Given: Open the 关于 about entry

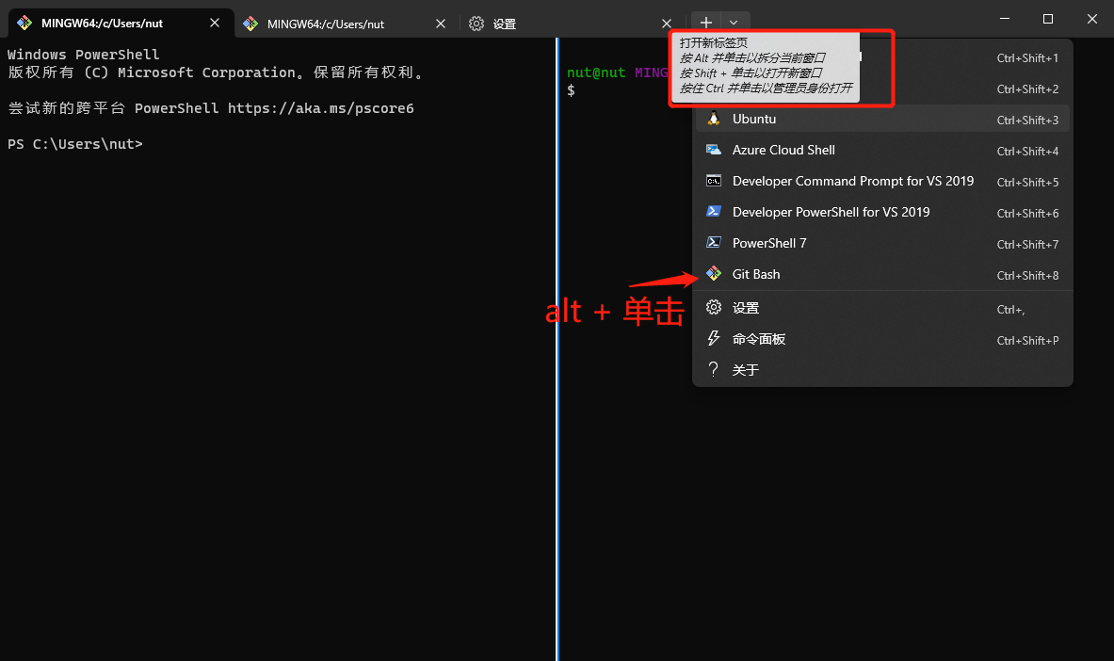Looking at the screenshot, I should (882, 370).
